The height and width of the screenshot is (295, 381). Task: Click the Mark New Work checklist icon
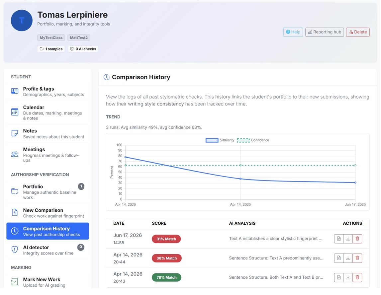click(x=15, y=282)
